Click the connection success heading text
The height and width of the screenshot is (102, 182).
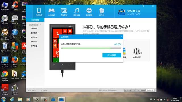tap(107, 27)
